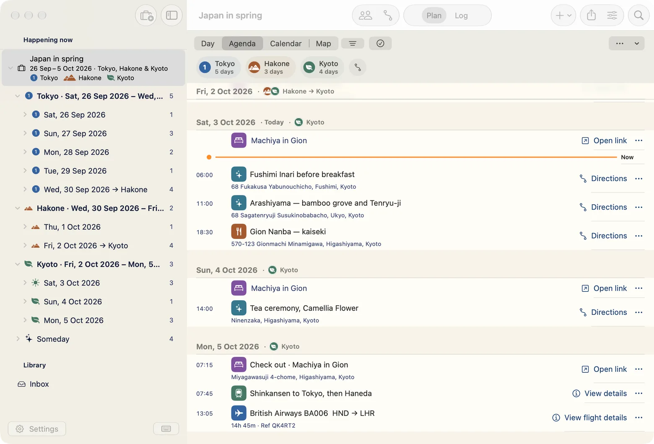
Task: Click the British Airways flight icon
Action: coord(239,413)
